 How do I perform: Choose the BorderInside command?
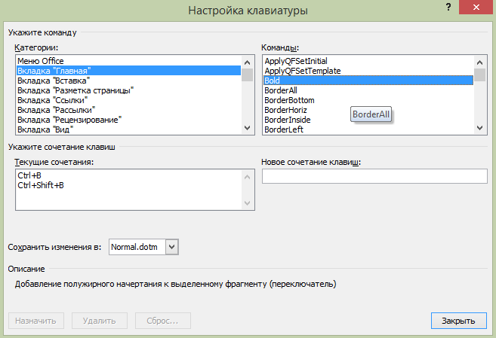[x=368, y=120]
